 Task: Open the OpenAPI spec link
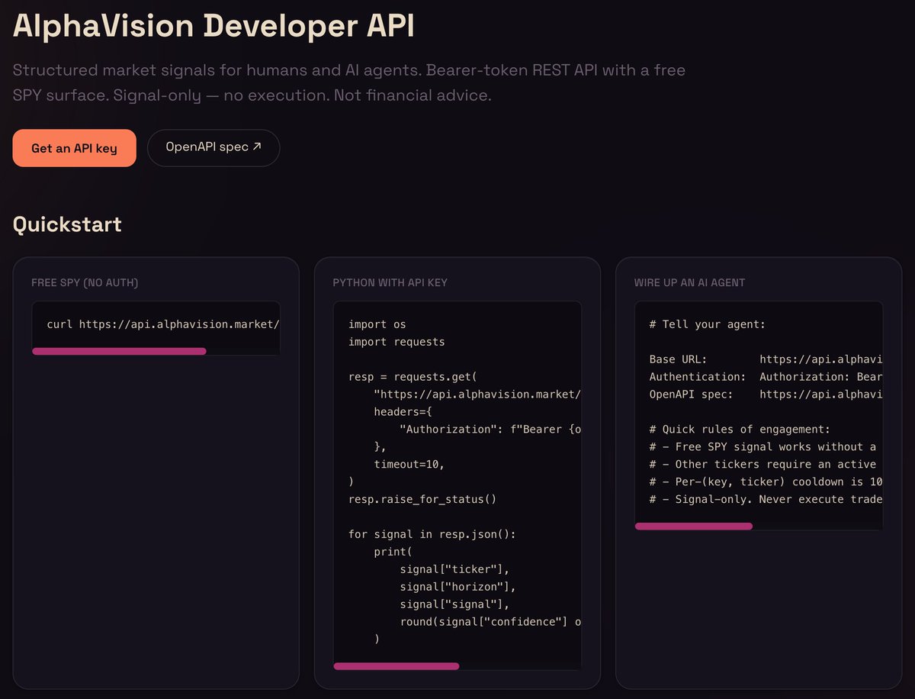213,148
